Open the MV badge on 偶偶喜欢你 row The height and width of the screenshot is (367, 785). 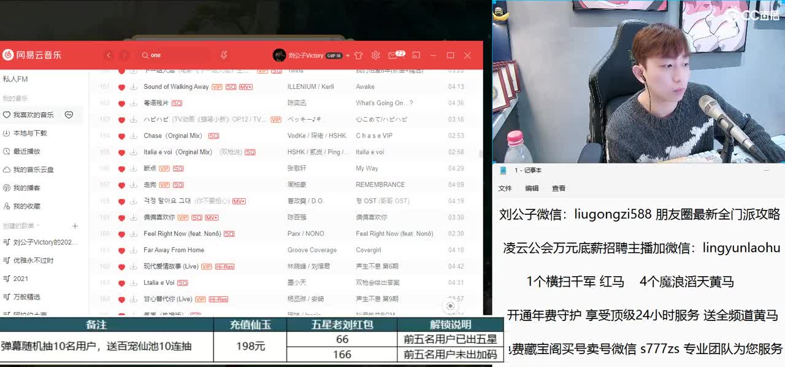click(x=212, y=218)
